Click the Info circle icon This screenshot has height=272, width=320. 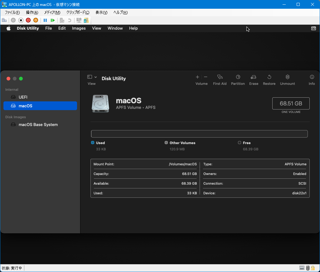pyautogui.click(x=312, y=77)
